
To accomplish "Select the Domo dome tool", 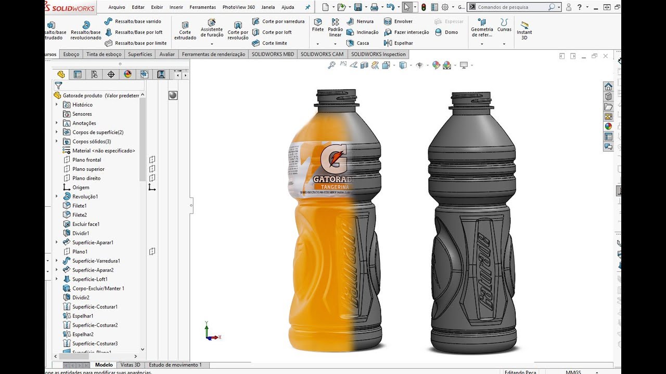I will pyautogui.click(x=446, y=32).
